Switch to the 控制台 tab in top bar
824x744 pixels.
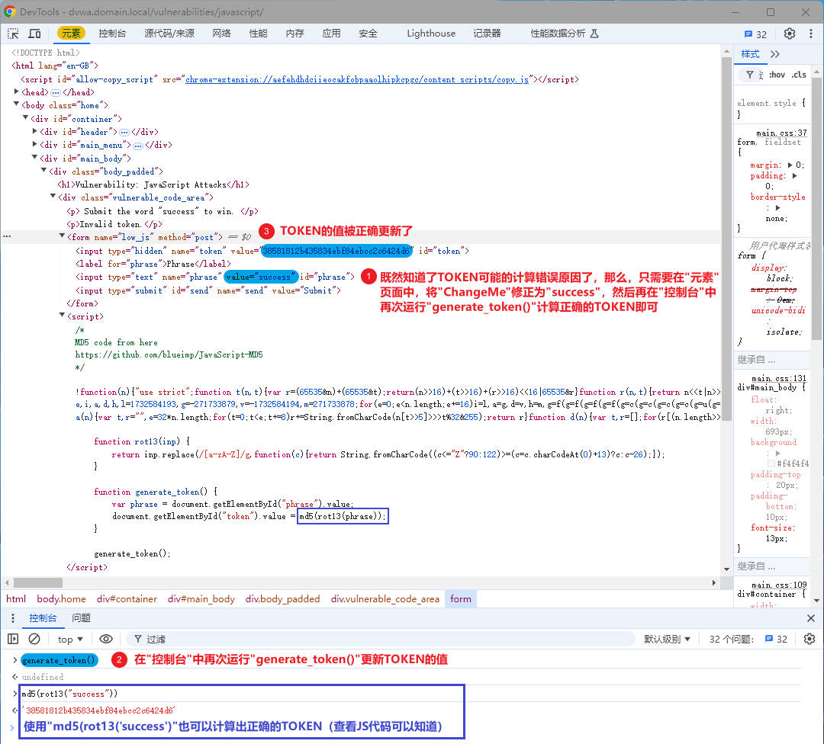tap(112, 34)
